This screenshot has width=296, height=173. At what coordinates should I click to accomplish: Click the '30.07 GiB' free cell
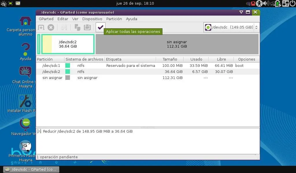[224, 72]
